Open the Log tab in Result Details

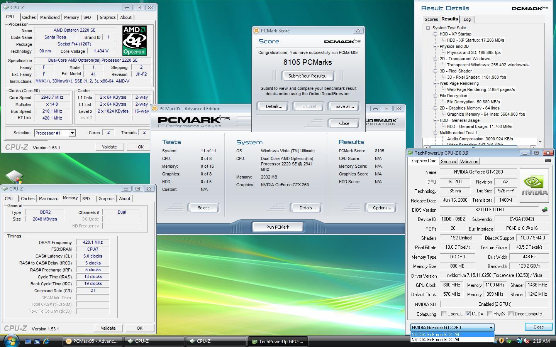tap(467, 19)
